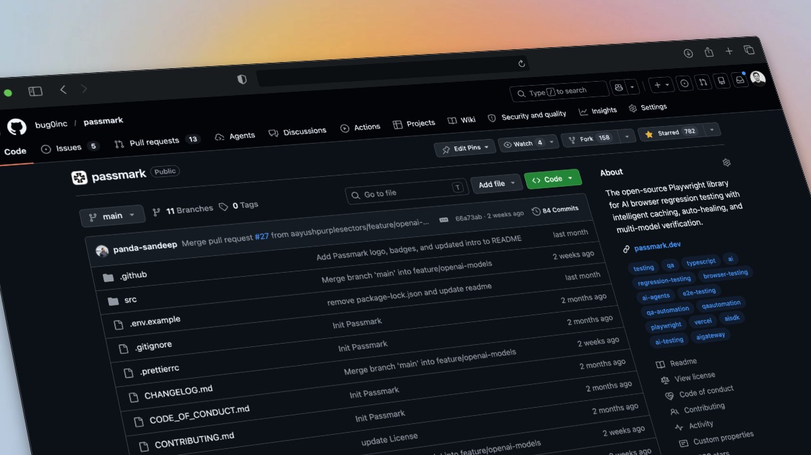Open the Safari share sheet

(x=709, y=52)
